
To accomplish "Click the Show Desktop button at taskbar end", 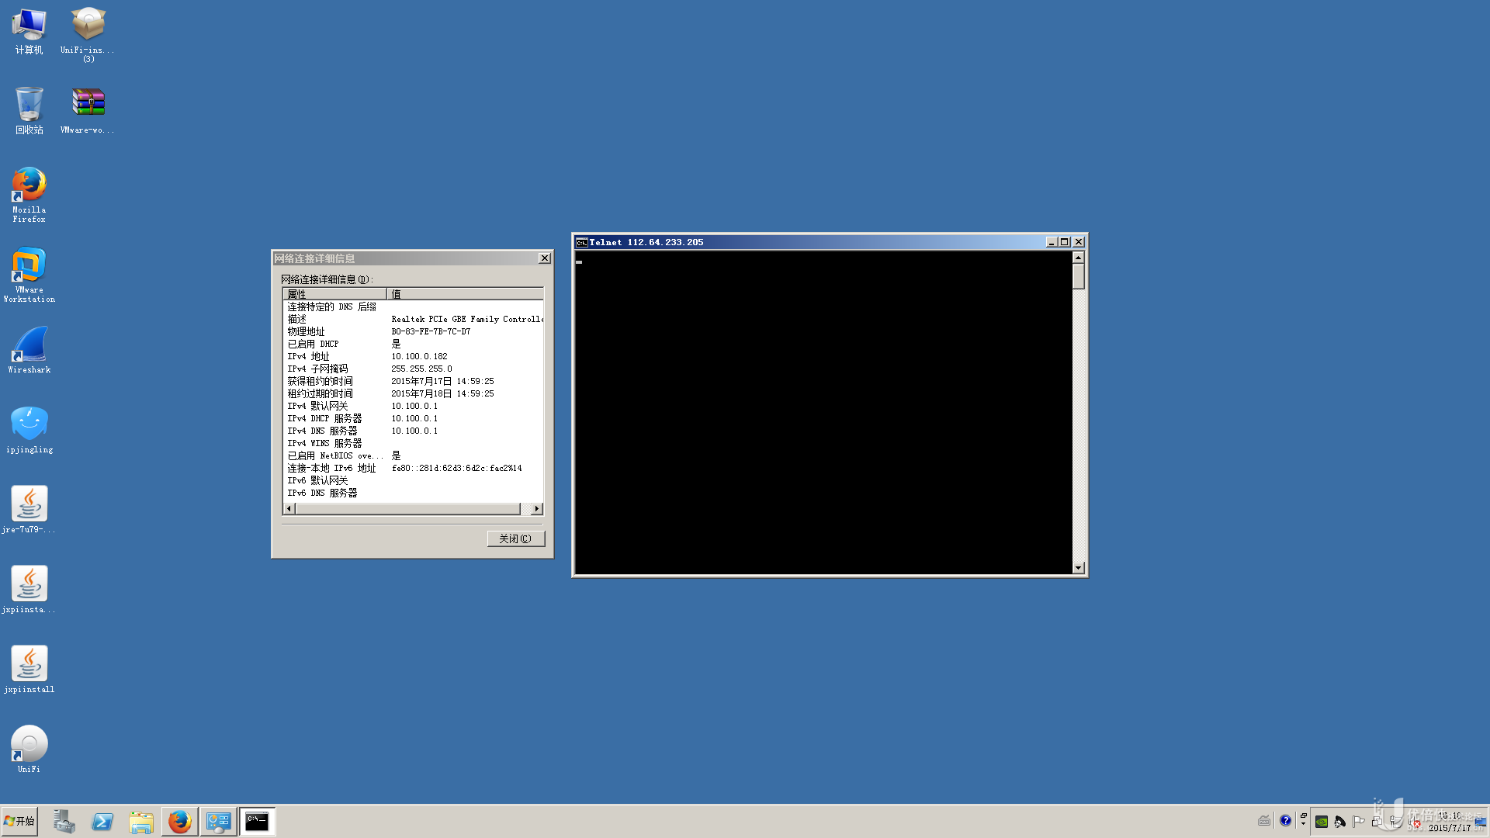I will pyautogui.click(x=1481, y=821).
